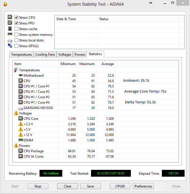
Task: Click the chip icon for CPU #1 / Core #3
Action: [20, 97]
